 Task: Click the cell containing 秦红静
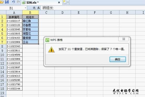pos(30,21)
